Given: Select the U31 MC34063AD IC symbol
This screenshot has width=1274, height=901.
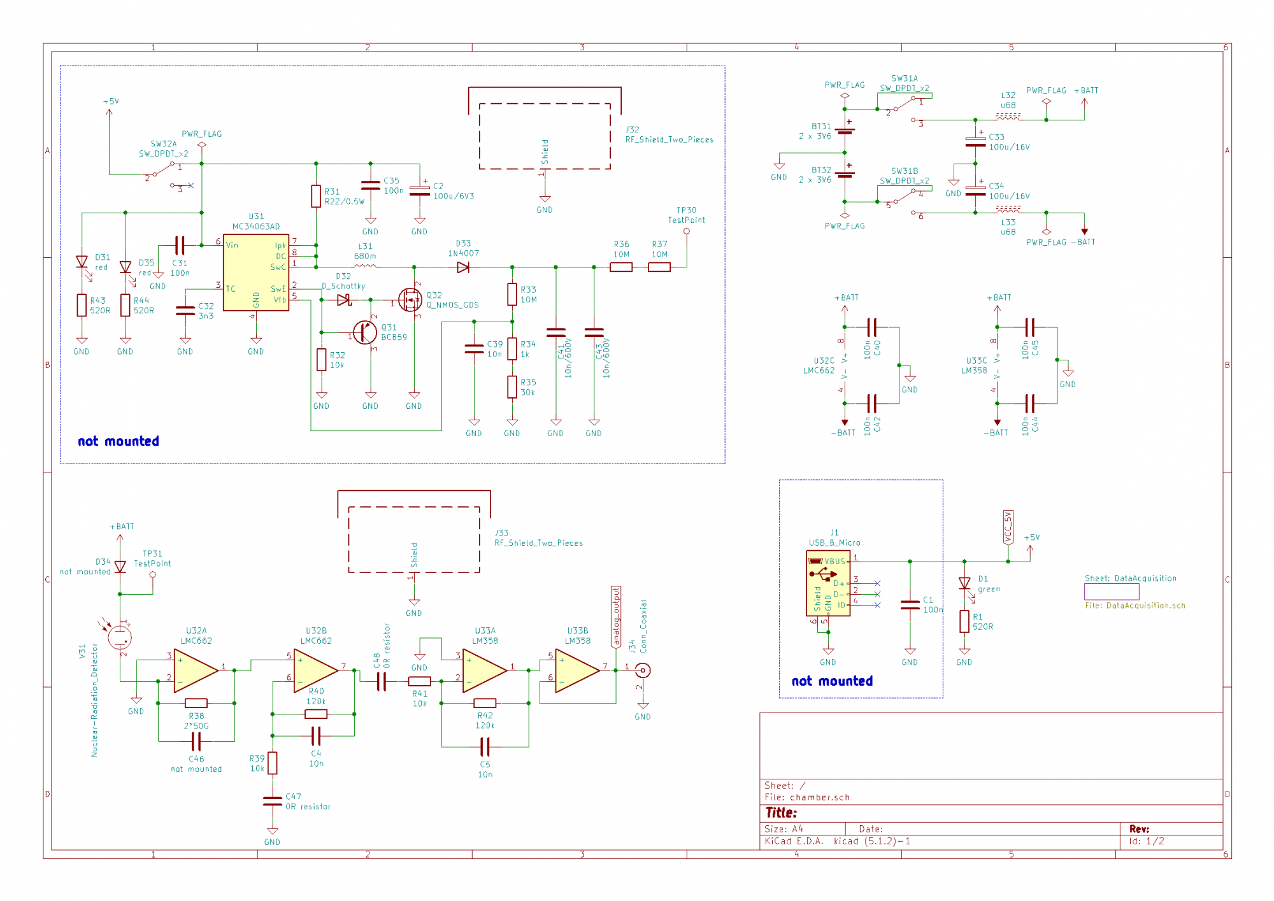Looking at the screenshot, I should point(256,273).
